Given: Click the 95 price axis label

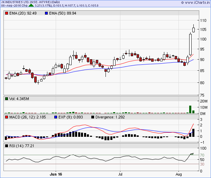Looking at the screenshot, I should 202,49.
